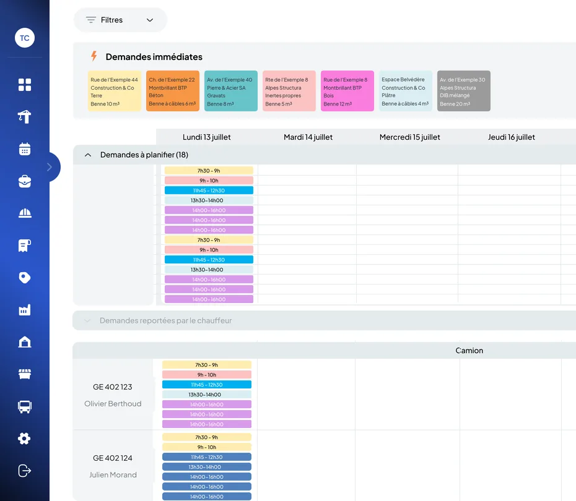Image resolution: width=576 pixels, height=501 pixels.
Task: Select the Ch. de l'Exemple 22 Béton card
Action: (173, 91)
